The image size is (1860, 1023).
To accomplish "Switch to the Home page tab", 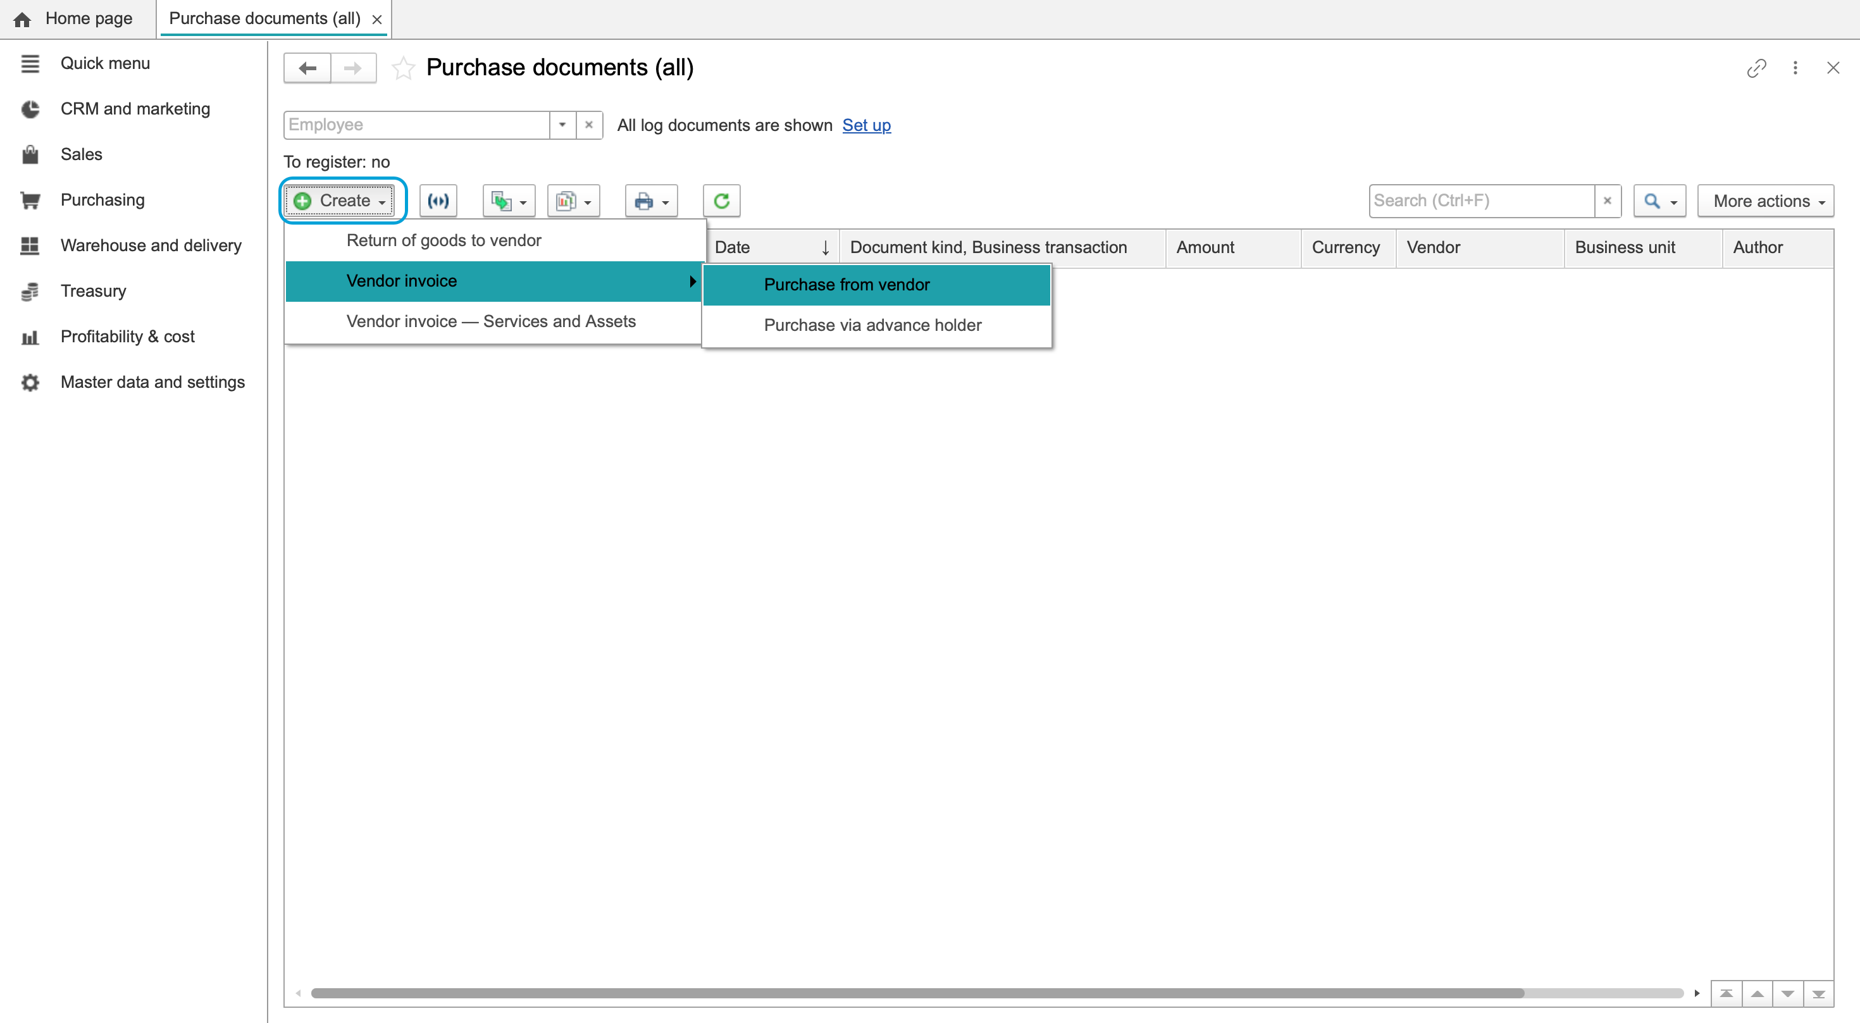I will tap(73, 19).
